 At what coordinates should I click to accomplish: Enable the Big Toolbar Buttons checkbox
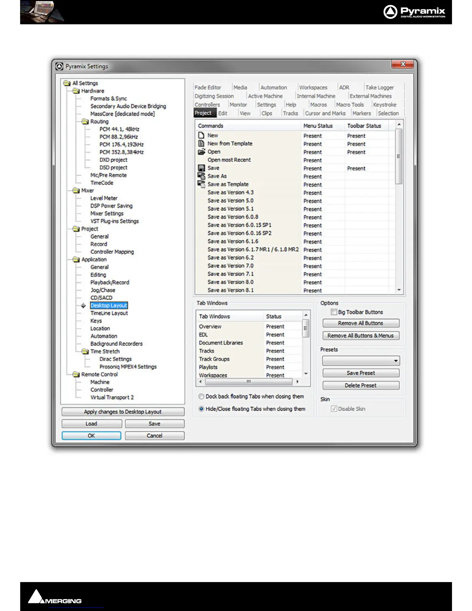pos(334,312)
